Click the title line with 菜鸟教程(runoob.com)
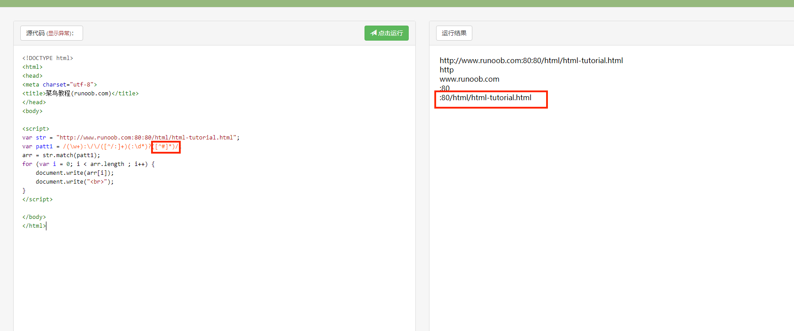This screenshot has width=794, height=331. point(80,94)
